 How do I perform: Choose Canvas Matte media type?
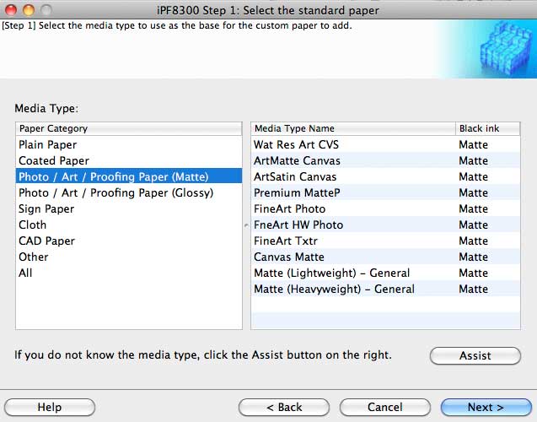tap(385, 257)
